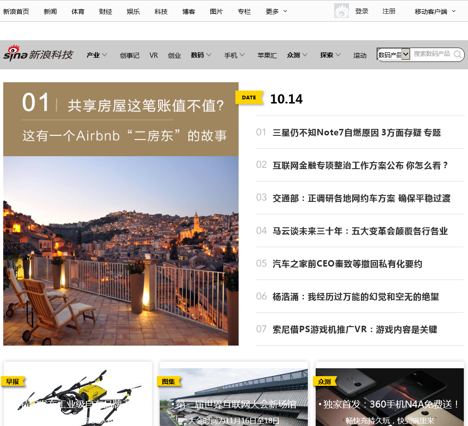Focus the 搜索数码产品 search field
468x426 pixels.
coord(432,54)
